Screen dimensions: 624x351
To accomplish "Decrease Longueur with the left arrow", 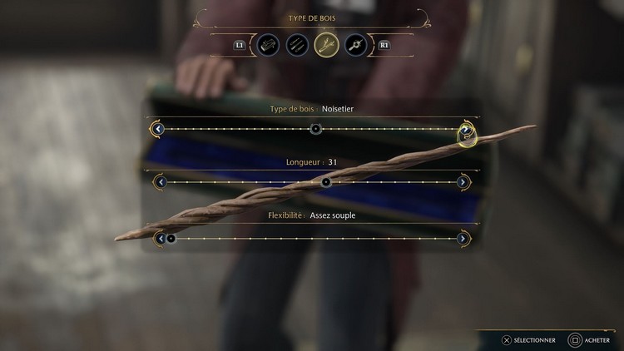I will click(161, 182).
